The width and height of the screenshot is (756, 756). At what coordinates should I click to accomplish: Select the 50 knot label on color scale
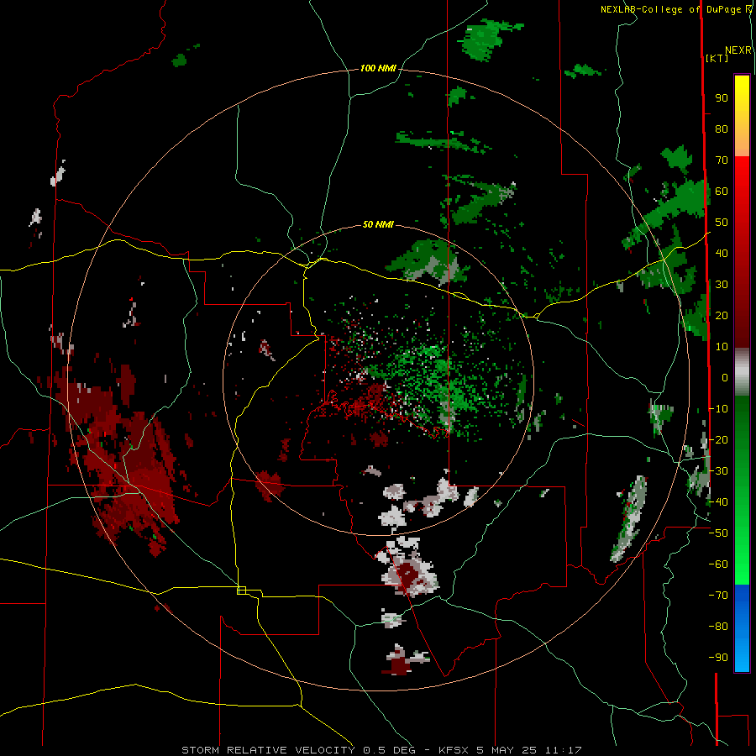722,223
